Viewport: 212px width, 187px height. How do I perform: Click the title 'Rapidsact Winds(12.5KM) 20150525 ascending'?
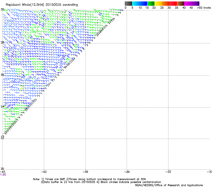42,5
